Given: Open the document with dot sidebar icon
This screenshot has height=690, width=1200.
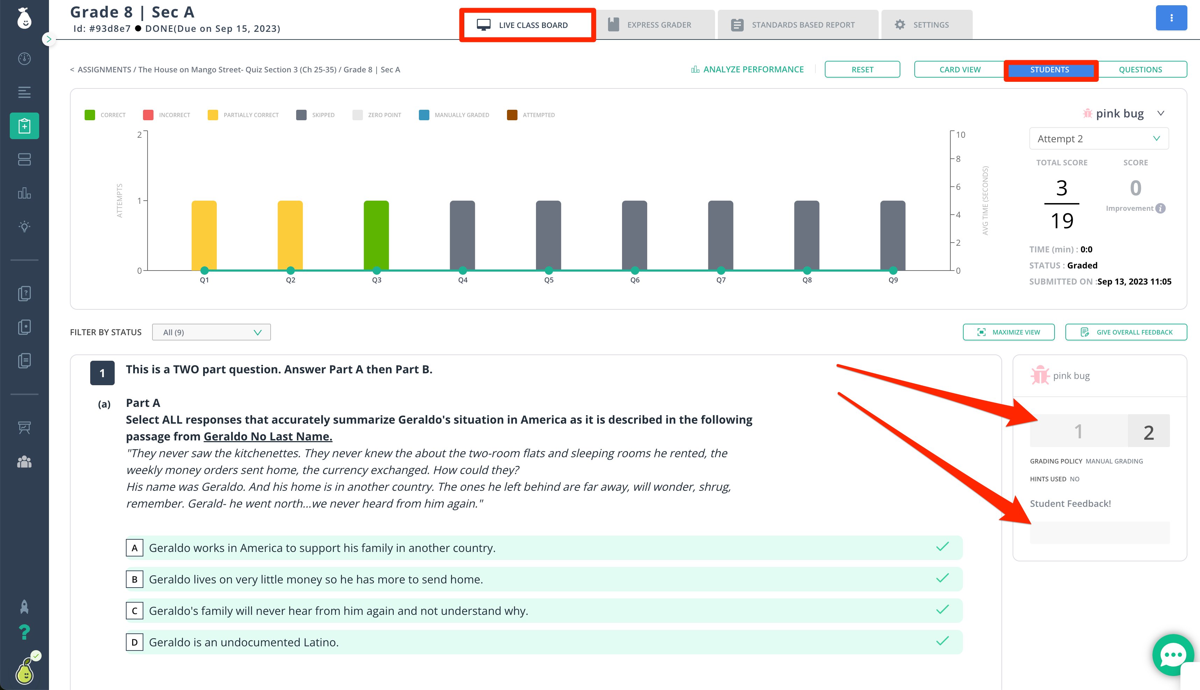Looking at the screenshot, I should tap(24, 327).
